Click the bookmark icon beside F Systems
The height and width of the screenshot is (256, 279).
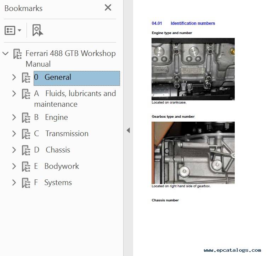pos(26,183)
